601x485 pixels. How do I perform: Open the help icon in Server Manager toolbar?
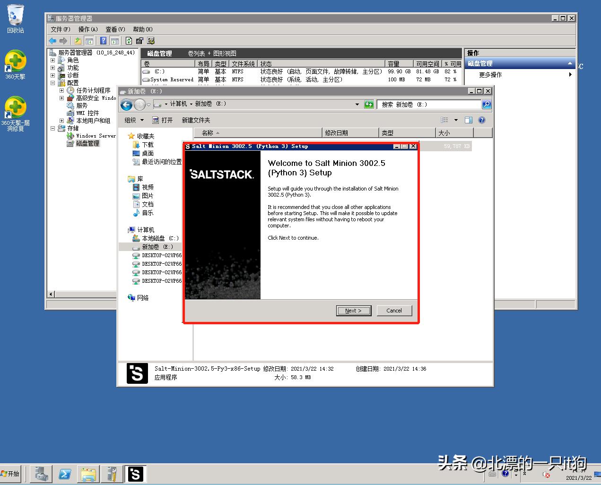102,41
